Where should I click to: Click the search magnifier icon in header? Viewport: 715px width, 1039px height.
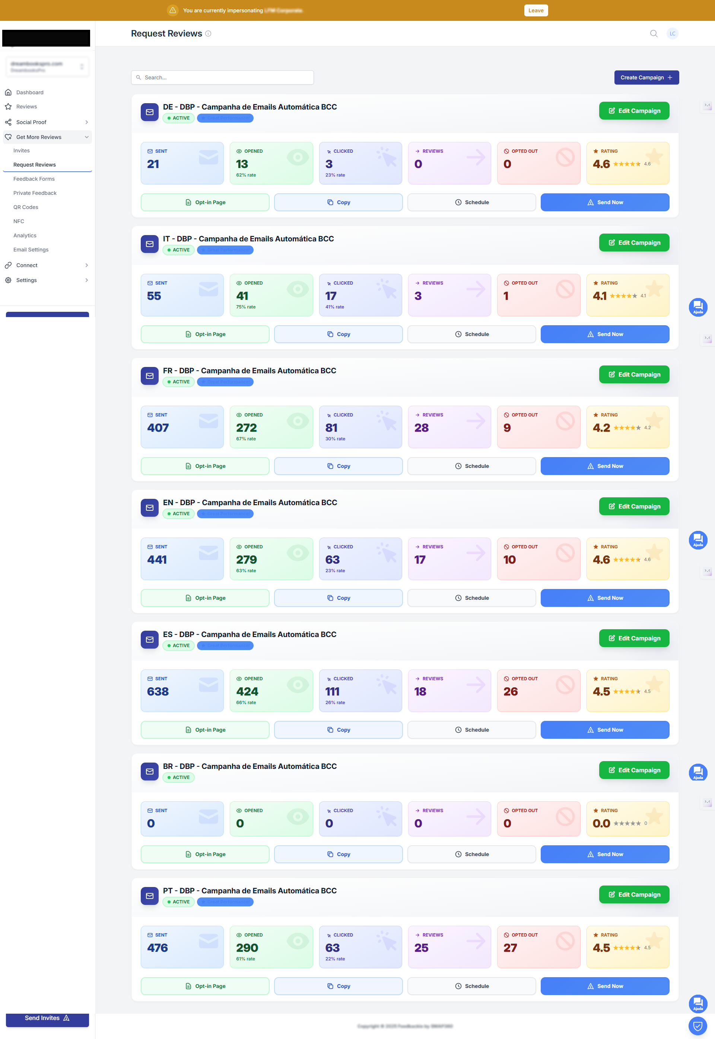point(654,34)
